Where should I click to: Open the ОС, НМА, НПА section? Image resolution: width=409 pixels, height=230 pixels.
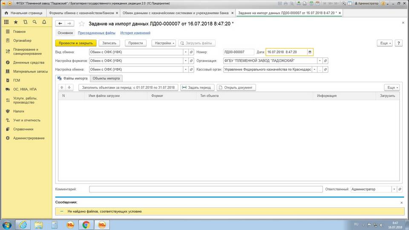click(25, 89)
